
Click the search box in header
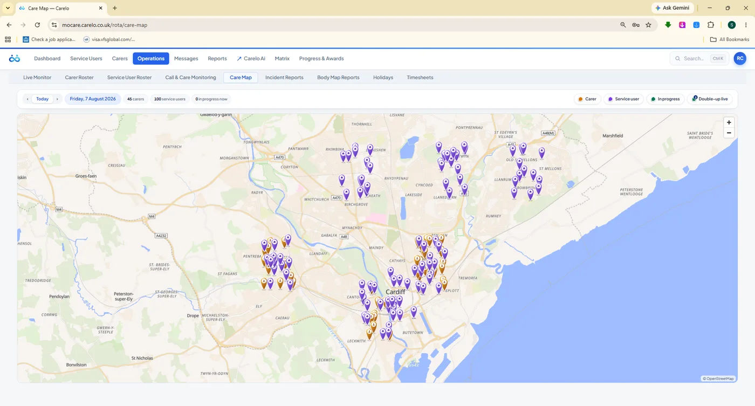click(699, 58)
